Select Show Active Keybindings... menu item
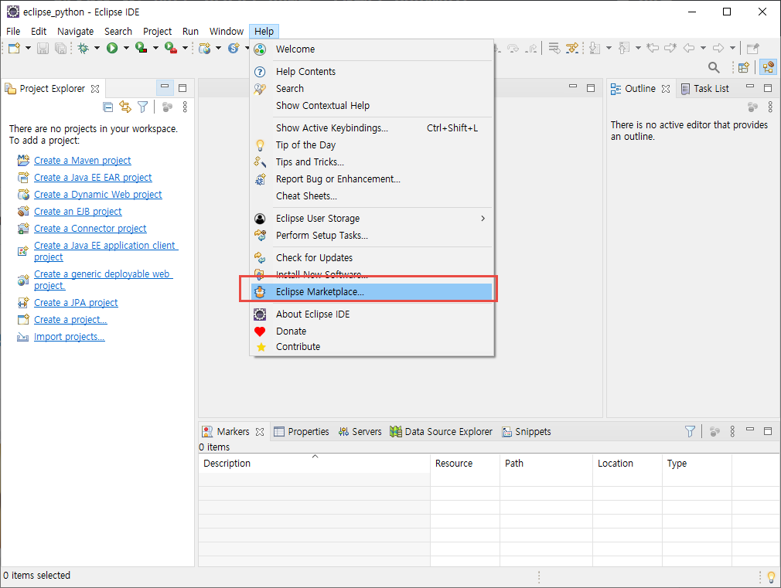This screenshot has height=588, width=781. pos(372,128)
